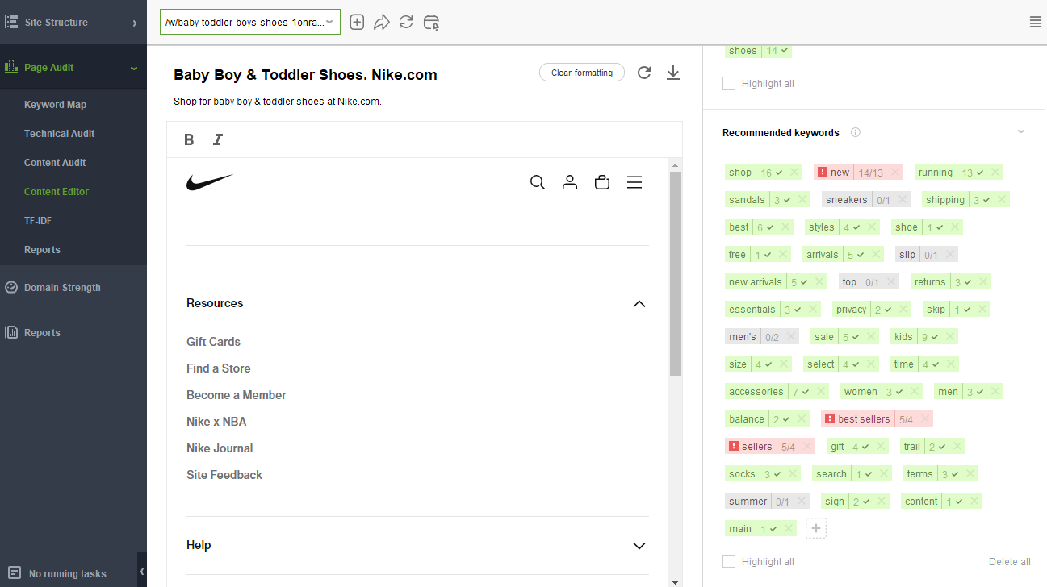Open TF-IDF in sidebar
The image size is (1047, 587).
point(38,221)
